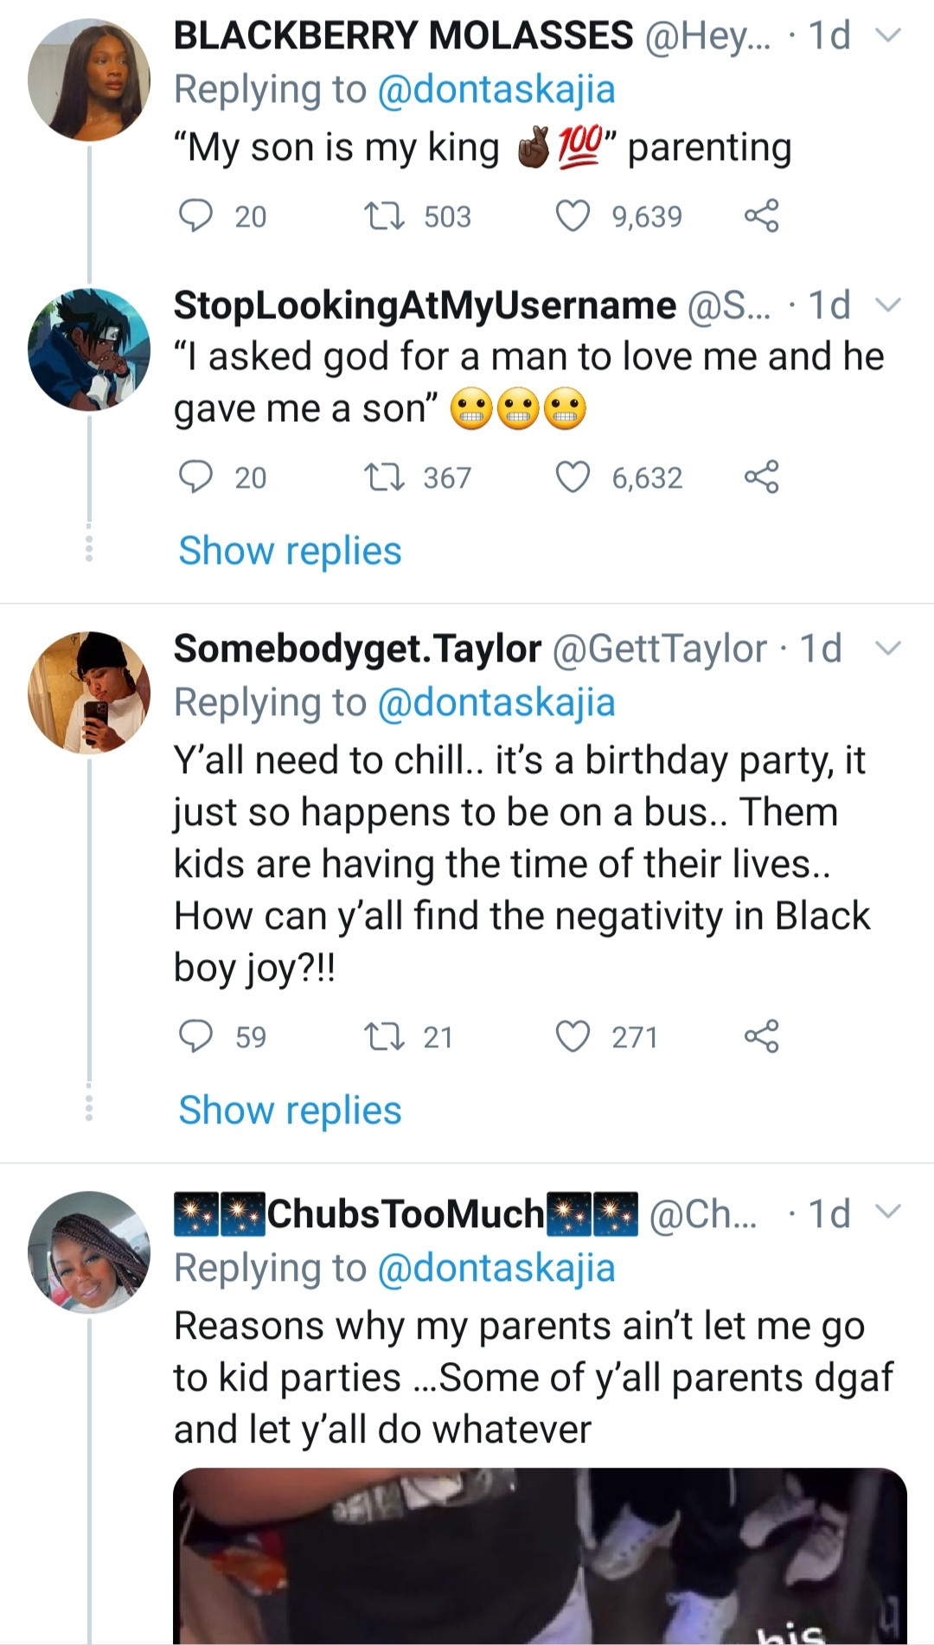Share the BLACKBERRY MOLASSES tweet
934x1645 pixels.
coord(761,215)
